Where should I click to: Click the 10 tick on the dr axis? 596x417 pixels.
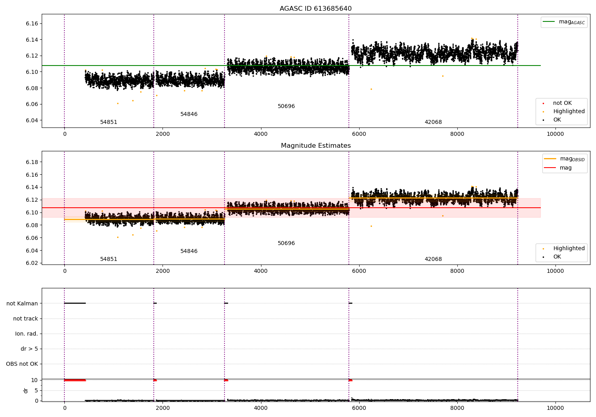(35, 380)
